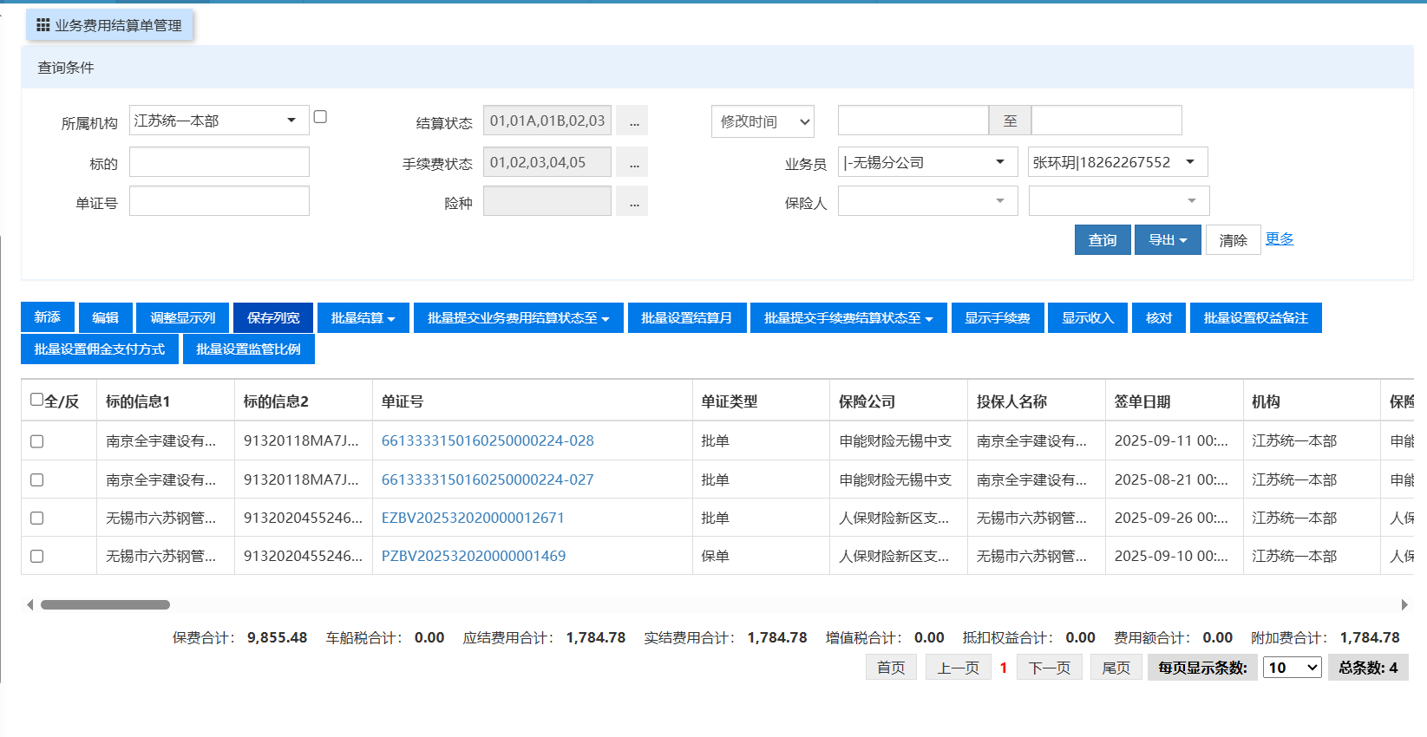The width and height of the screenshot is (1427, 737).
Task: Toggle the checkbox next to 所属机构
Action: (320, 117)
